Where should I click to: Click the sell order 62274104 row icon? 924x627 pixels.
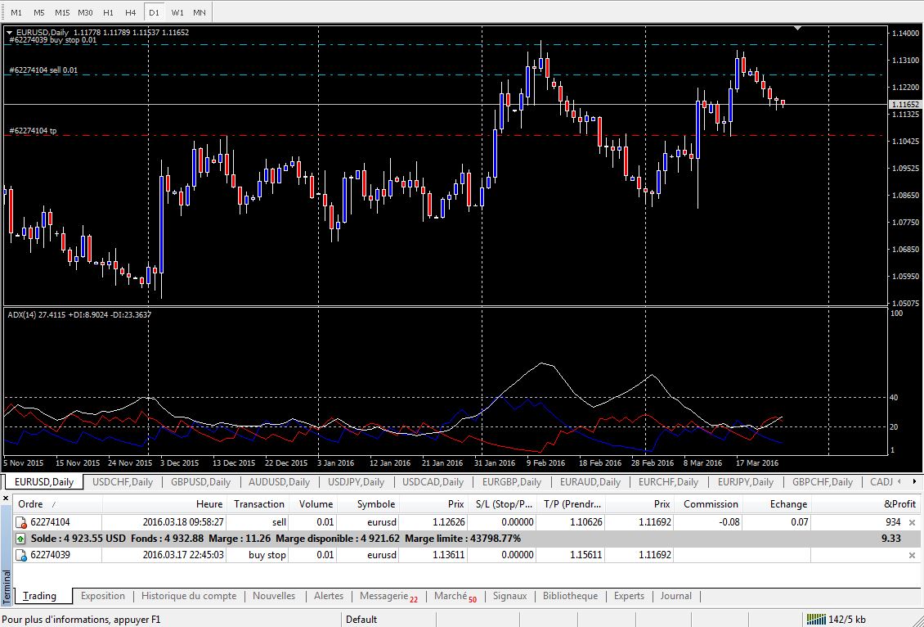[x=21, y=522]
